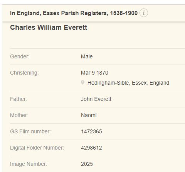
Task: Select the name Charles William Everett
Action: tap(49, 27)
